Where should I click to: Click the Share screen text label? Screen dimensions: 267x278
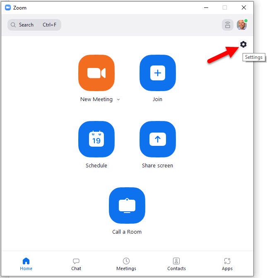(157, 166)
